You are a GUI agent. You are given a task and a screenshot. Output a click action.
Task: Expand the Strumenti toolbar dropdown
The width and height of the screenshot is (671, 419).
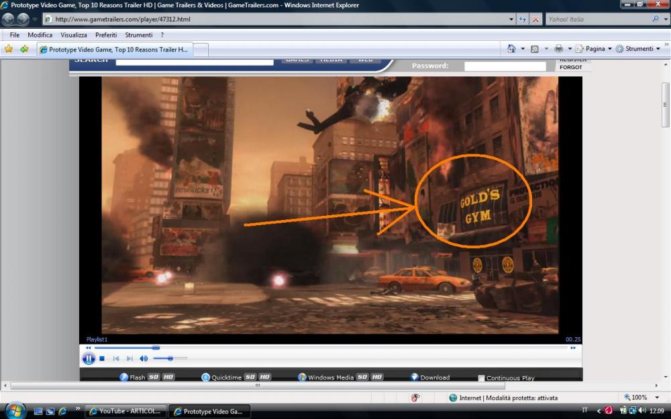[x=638, y=49]
